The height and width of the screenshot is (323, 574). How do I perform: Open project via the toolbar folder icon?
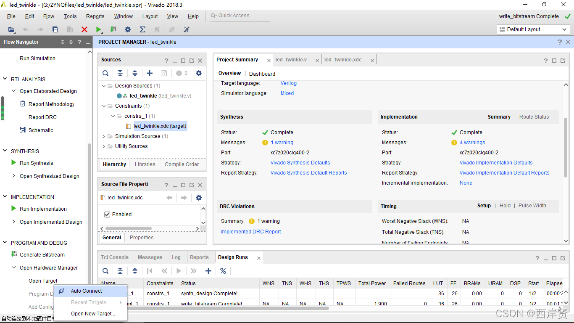coord(11,29)
